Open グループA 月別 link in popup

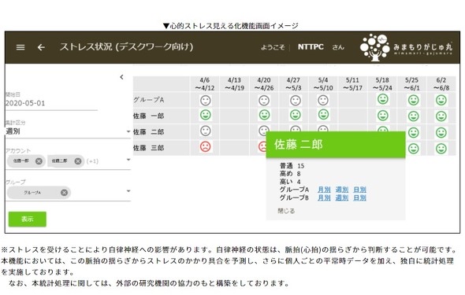pos(324,190)
